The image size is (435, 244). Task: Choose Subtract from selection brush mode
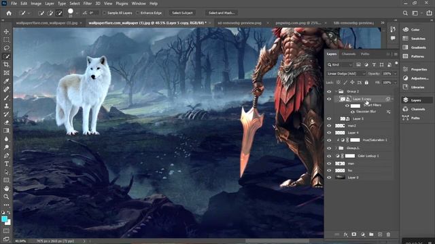[x=59, y=13]
